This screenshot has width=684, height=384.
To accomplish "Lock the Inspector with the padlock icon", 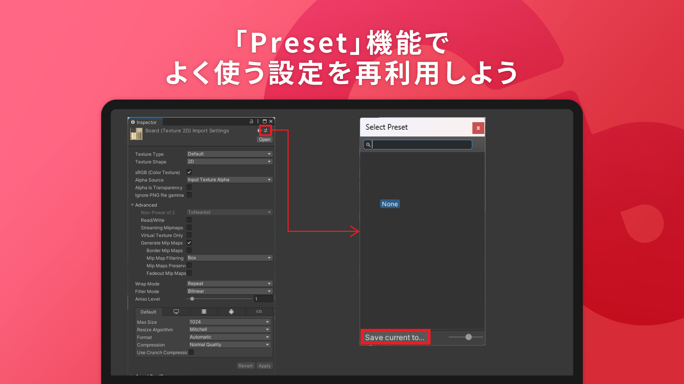I will pyautogui.click(x=251, y=121).
